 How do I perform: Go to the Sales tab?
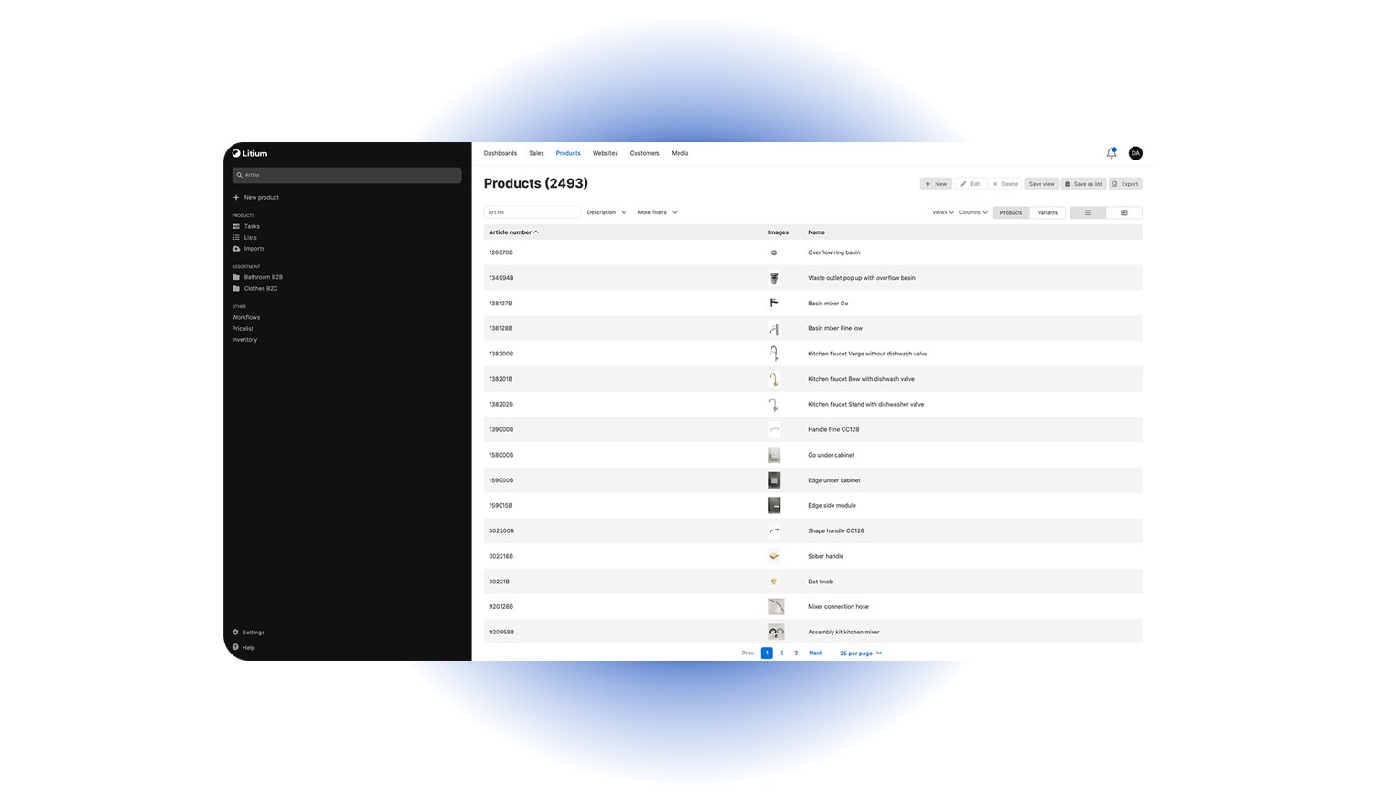point(536,153)
